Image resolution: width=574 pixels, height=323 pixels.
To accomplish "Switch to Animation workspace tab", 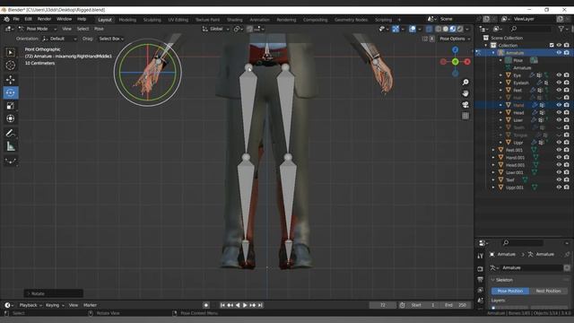I will pos(259,20).
